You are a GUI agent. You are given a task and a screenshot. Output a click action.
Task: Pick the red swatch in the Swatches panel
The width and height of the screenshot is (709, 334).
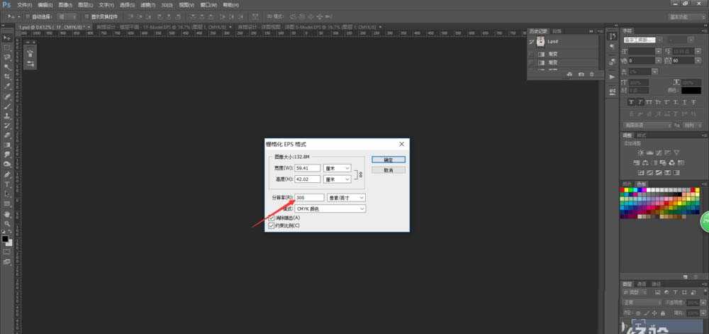tap(623, 190)
